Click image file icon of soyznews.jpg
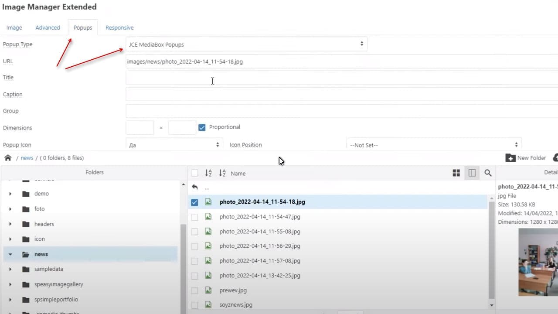 click(208, 305)
